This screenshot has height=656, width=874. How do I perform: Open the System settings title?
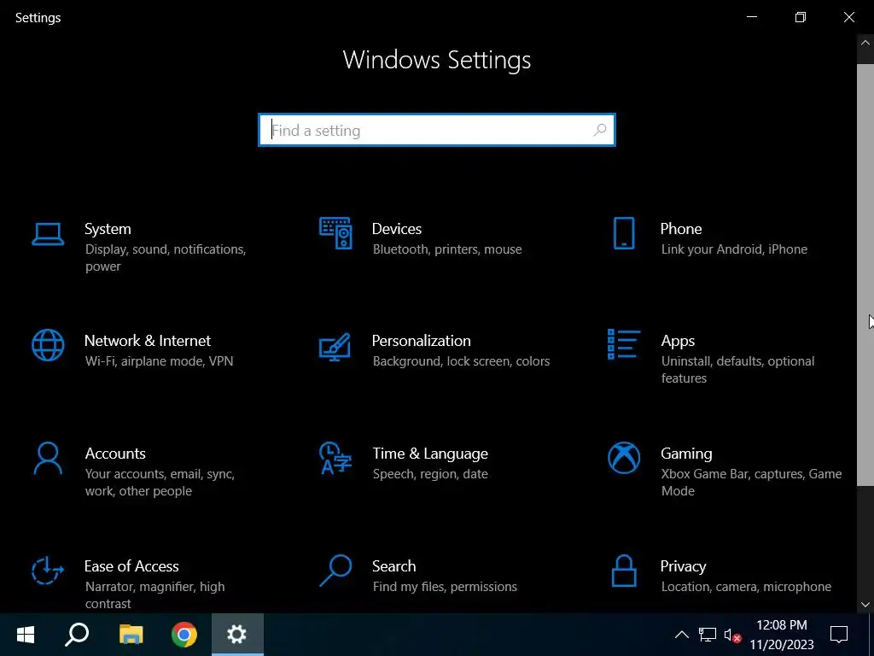point(108,229)
